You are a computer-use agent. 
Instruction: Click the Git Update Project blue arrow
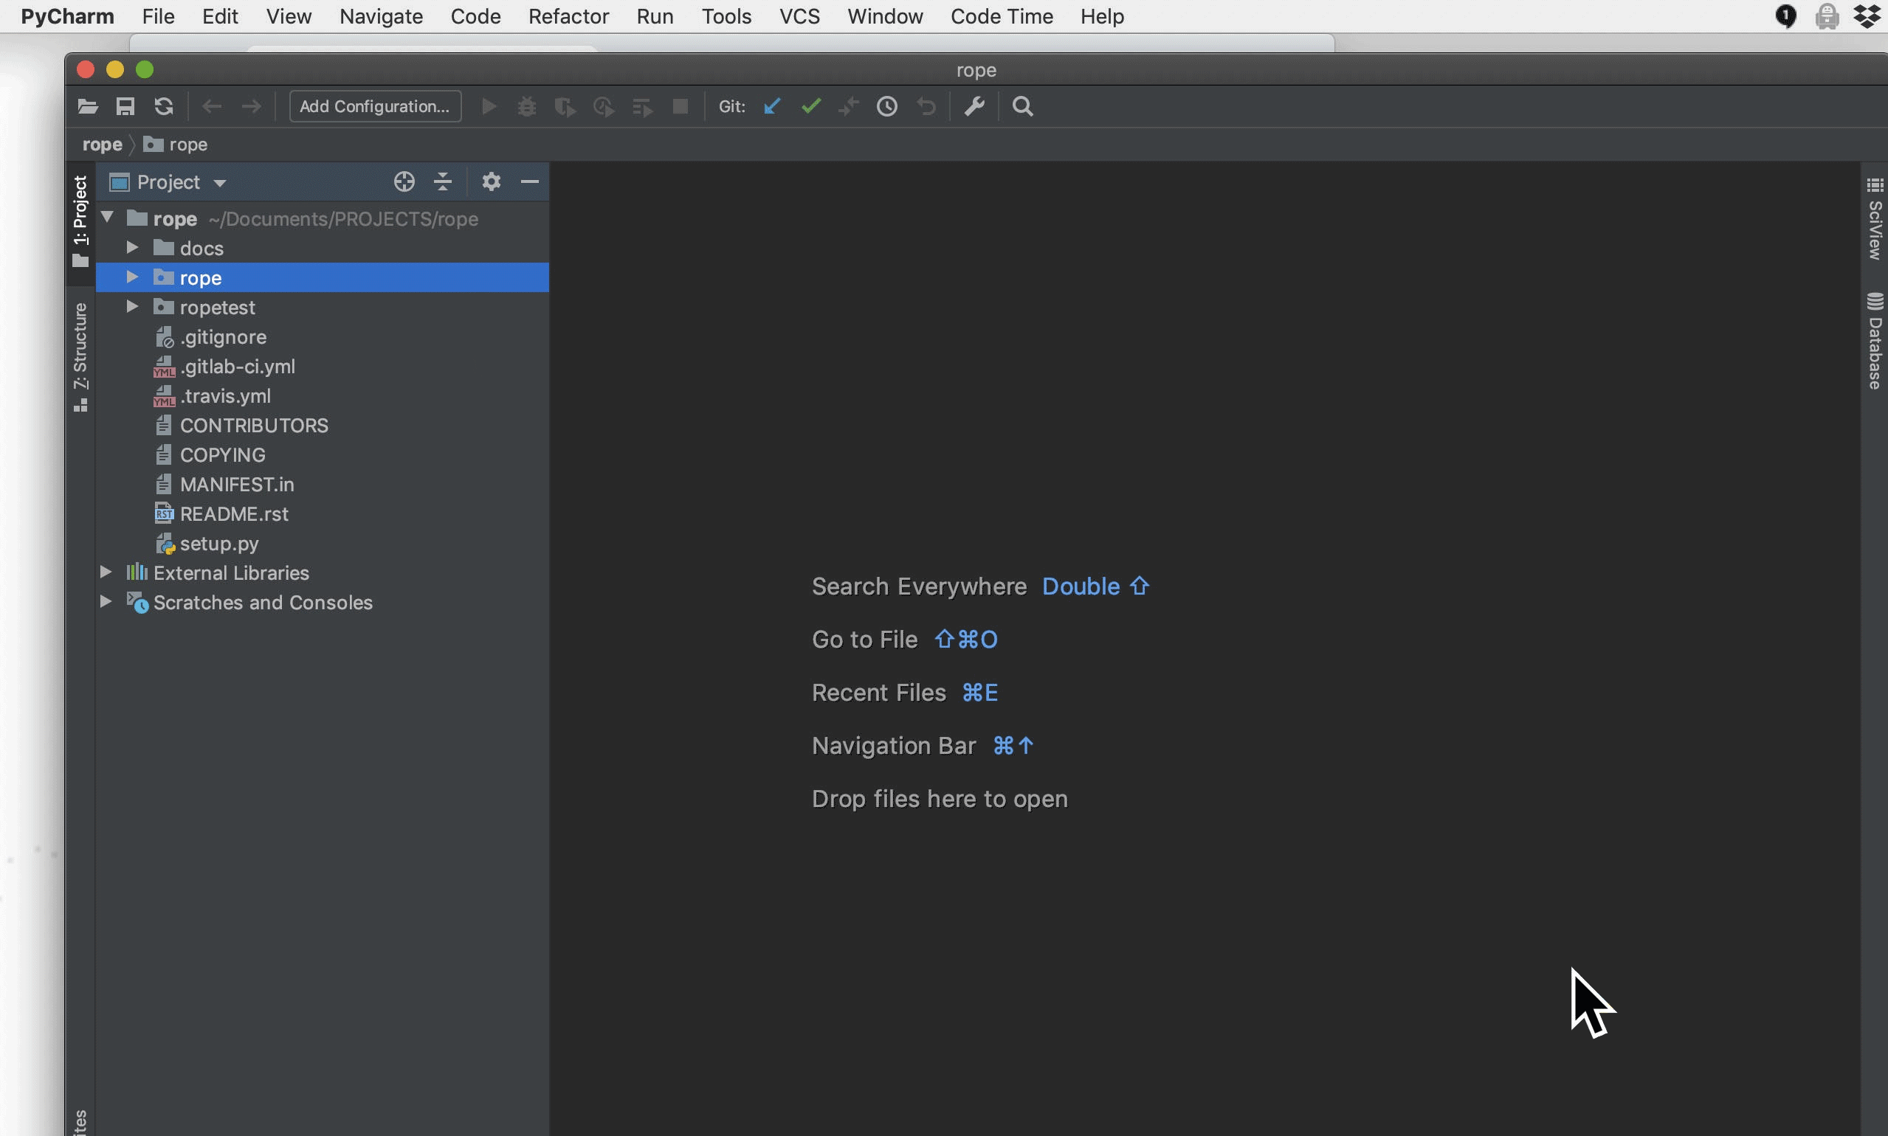[x=772, y=106]
